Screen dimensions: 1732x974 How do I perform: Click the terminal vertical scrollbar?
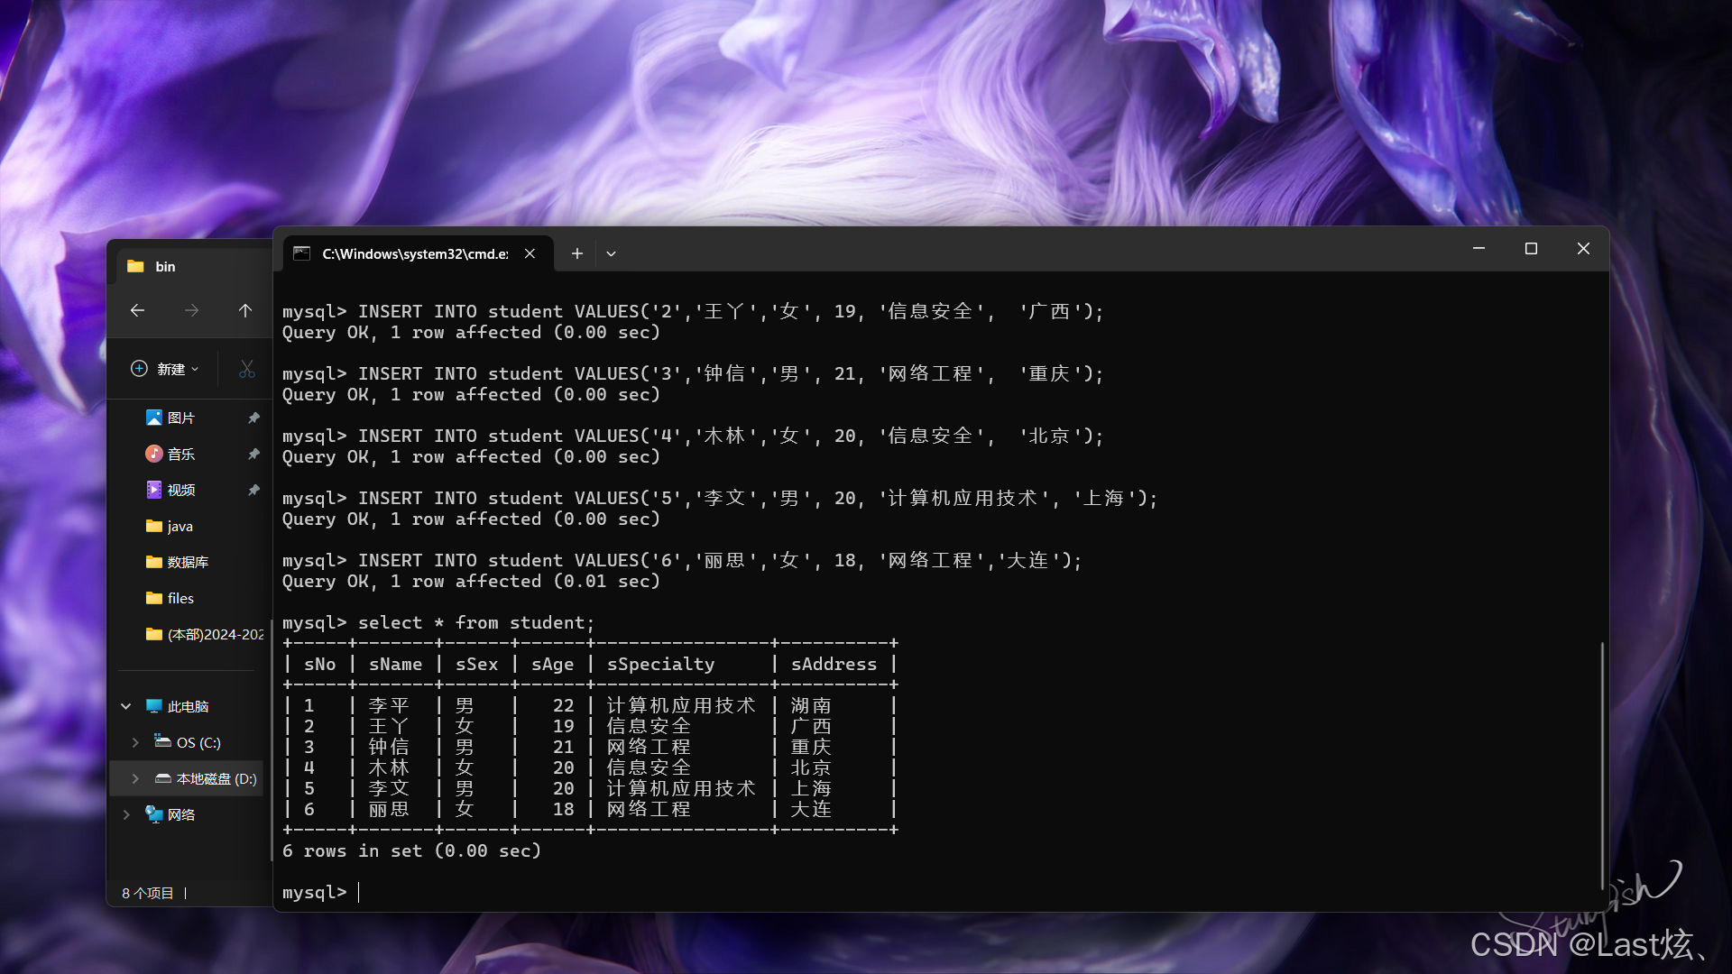click(1602, 765)
